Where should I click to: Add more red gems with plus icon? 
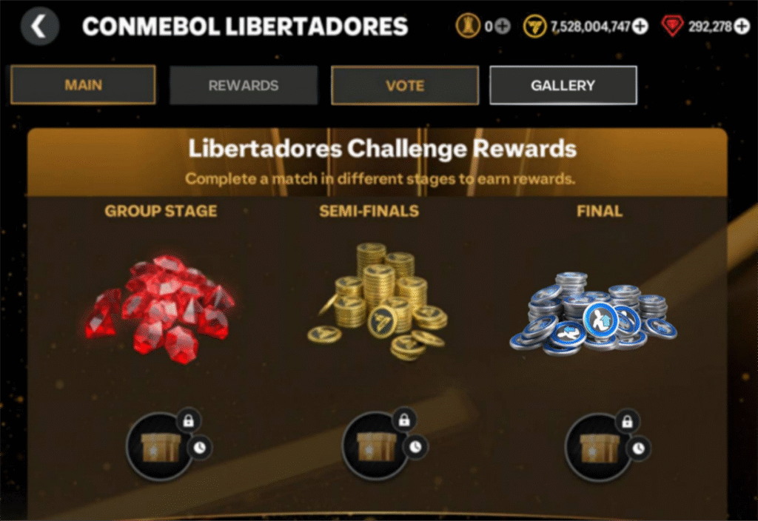[x=742, y=26]
